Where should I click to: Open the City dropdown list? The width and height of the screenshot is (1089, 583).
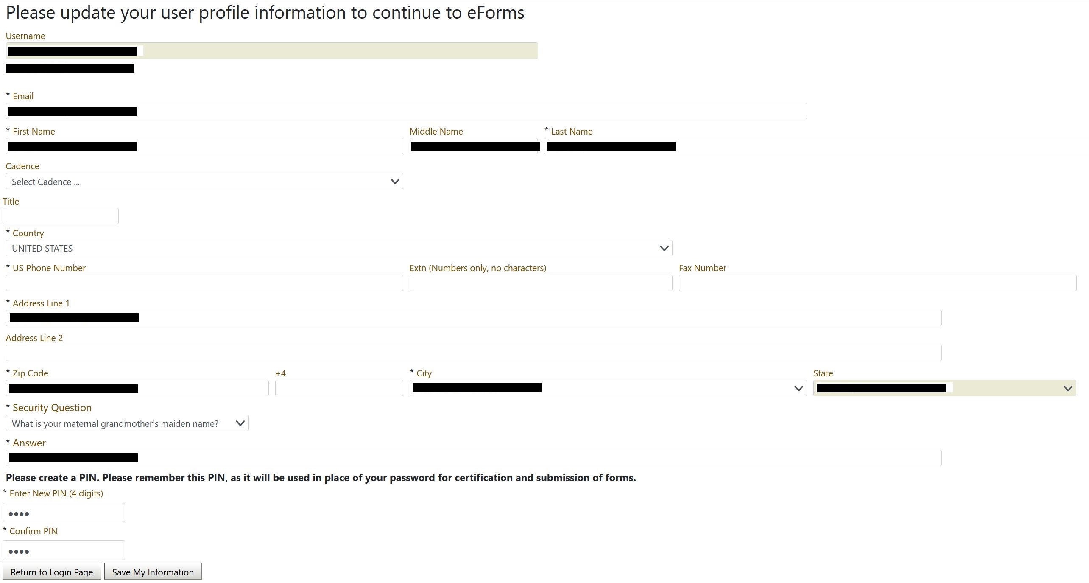point(607,388)
